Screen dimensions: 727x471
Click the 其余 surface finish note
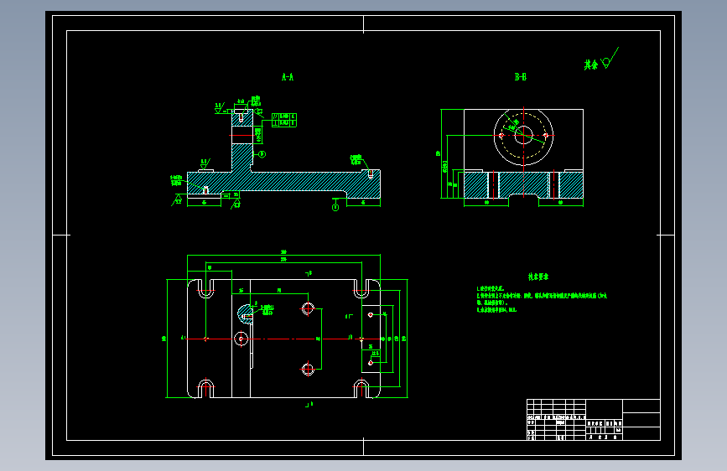pos(590,65)
